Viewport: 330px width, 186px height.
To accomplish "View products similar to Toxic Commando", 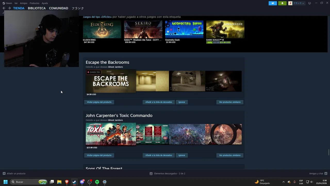I will (x=230, y=155).
